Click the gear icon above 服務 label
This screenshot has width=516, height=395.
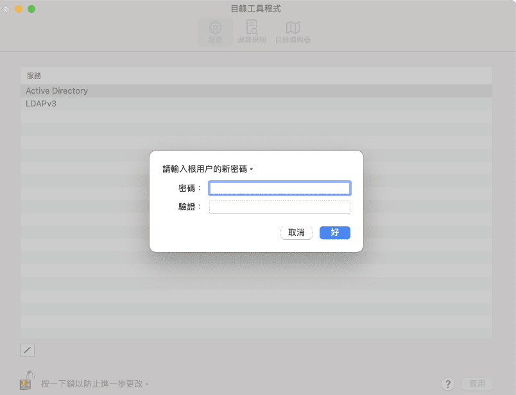click(x=215, y=26)
